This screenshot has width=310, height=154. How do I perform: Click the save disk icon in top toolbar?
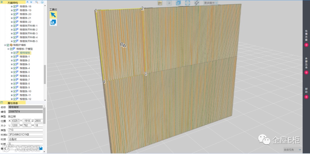click(x=160, y=3)
